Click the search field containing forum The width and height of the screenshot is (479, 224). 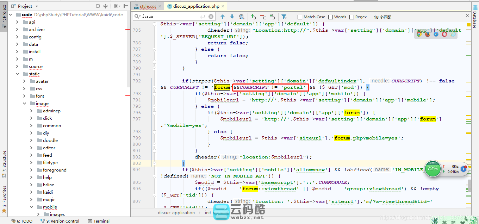pos(169,17)
